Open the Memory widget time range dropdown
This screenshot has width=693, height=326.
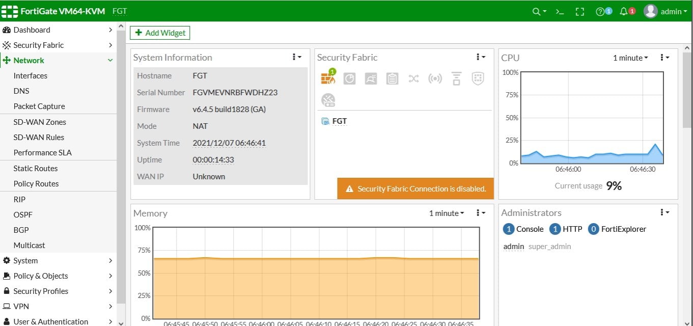tap(447, 213)
